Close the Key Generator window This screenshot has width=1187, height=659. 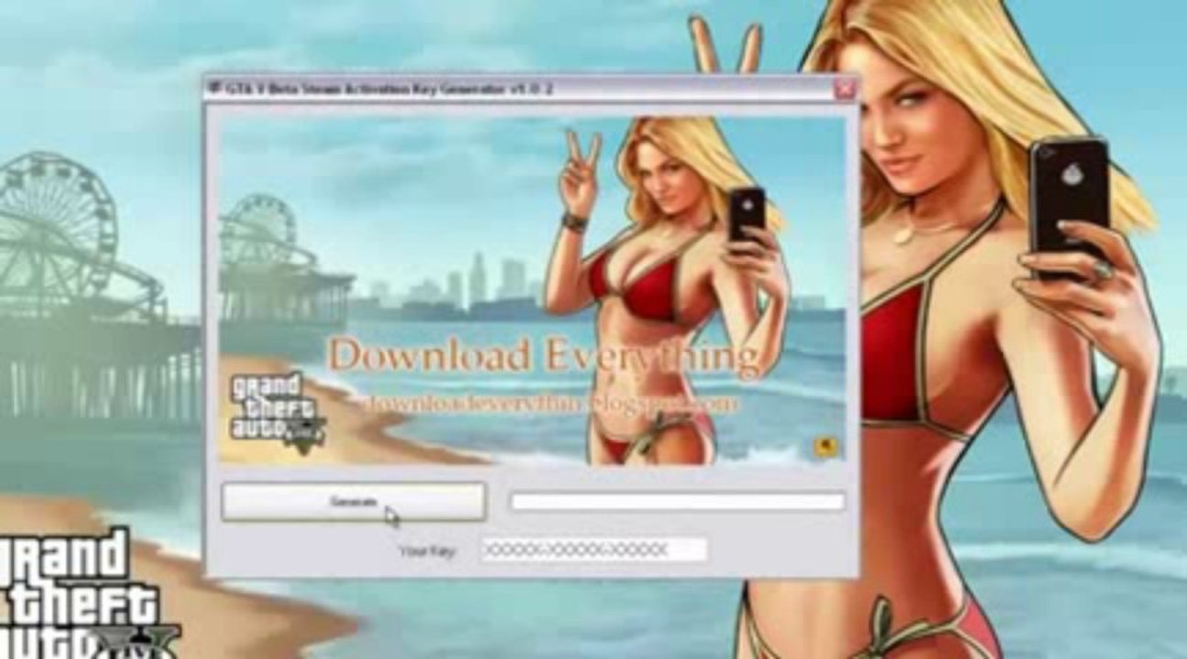coord(844,89)
